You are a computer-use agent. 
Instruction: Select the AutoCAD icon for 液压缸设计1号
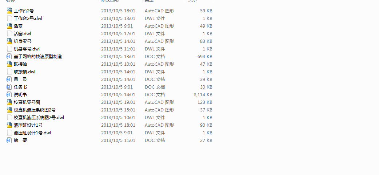tap(9, 125)
